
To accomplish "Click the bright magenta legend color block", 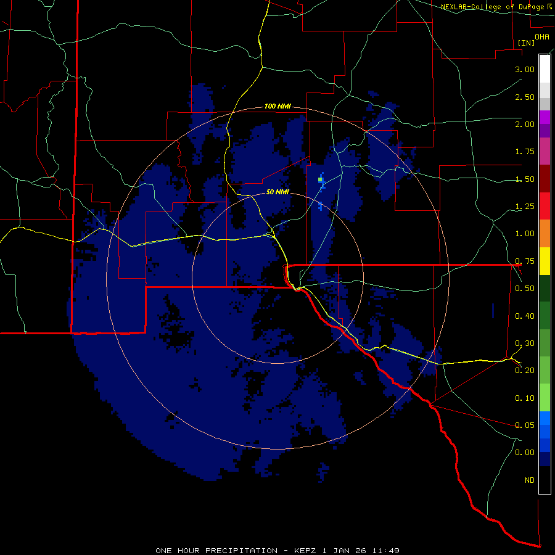I will (545, 117).
